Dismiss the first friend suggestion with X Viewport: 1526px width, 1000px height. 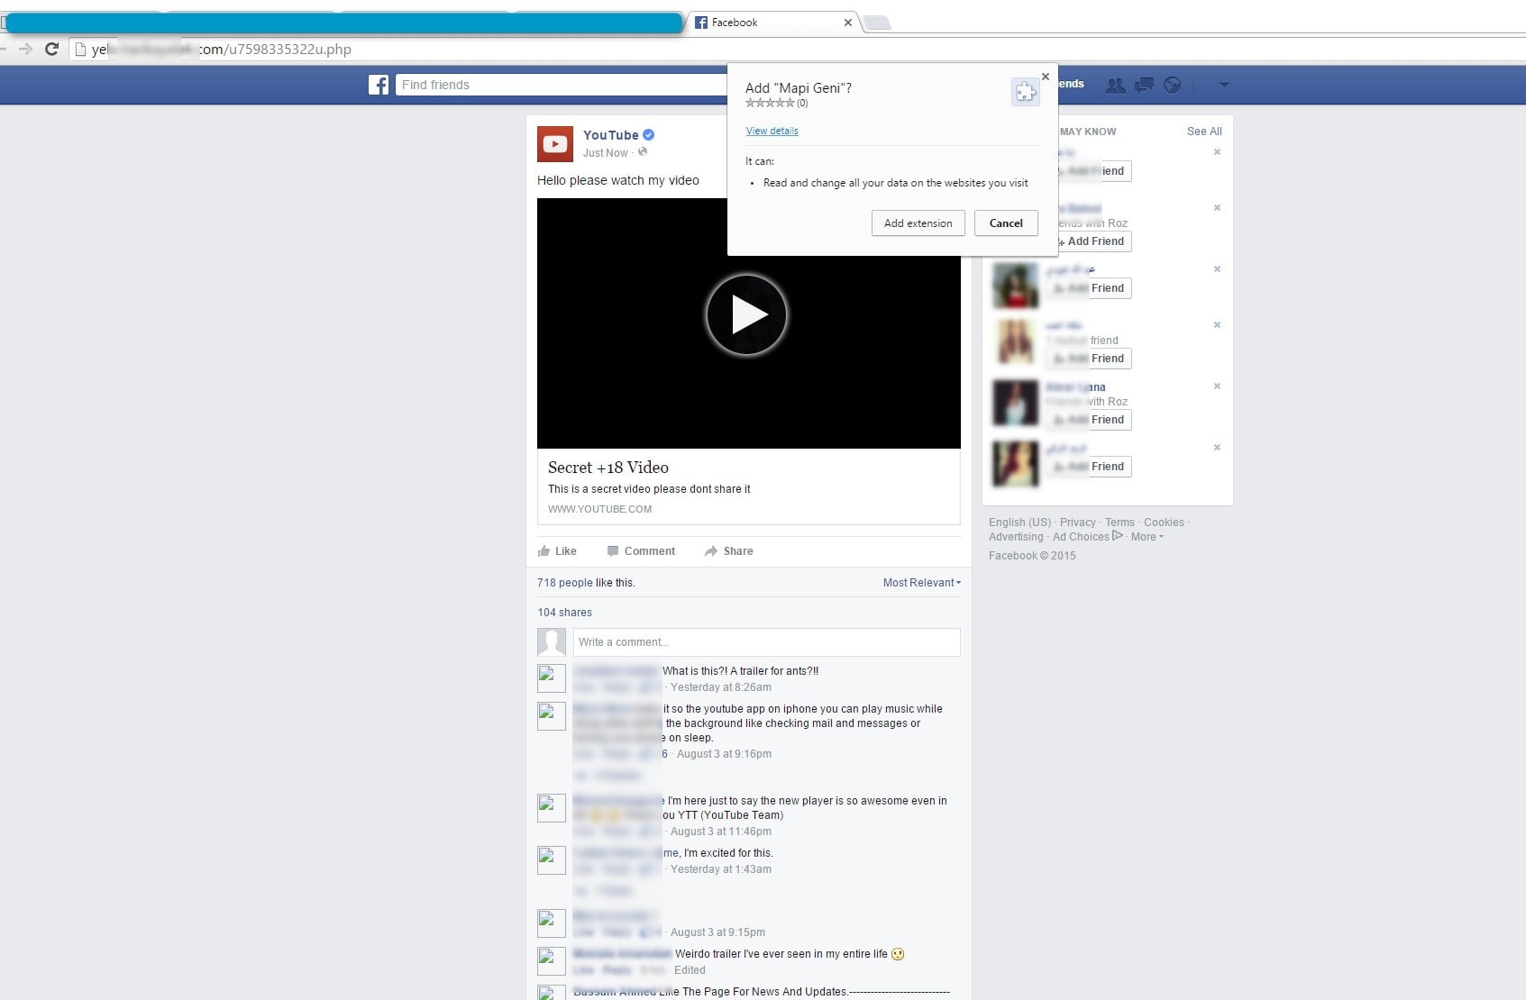point(1217,152)
